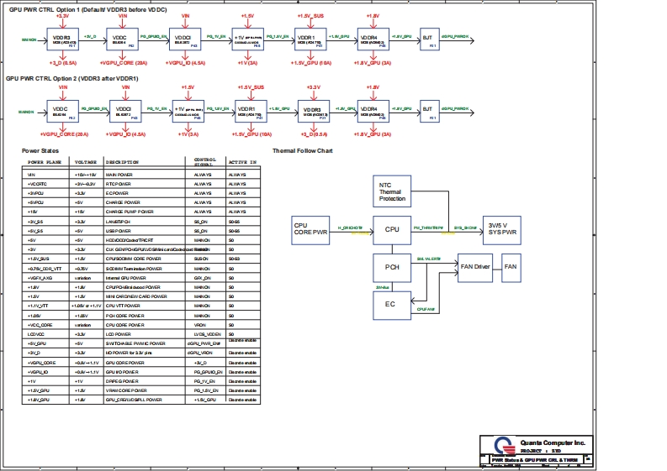
Task: Click the CPU CORE PWR block
Action: pos(310,228)
